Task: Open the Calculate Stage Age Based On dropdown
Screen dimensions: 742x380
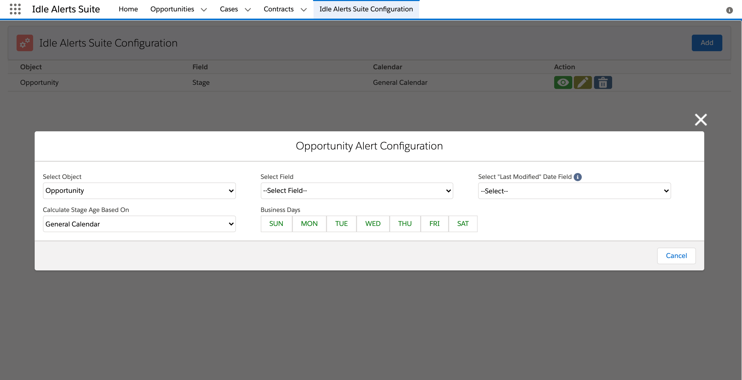Action: tap(139, 224)
